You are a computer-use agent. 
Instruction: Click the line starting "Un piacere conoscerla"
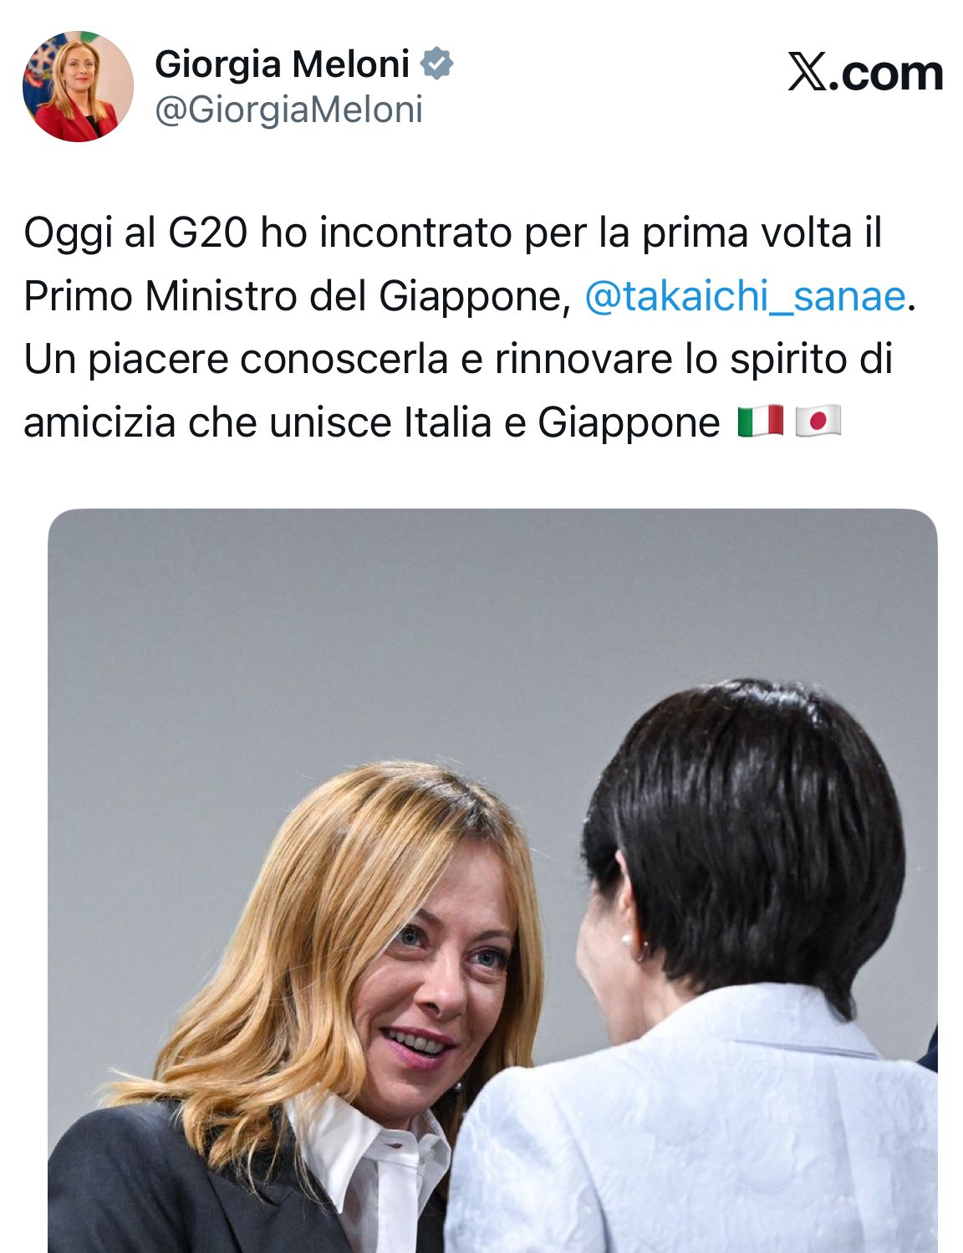[x=458, y=359]
